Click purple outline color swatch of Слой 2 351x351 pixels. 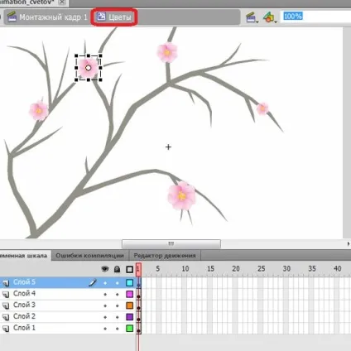[130, 317]
